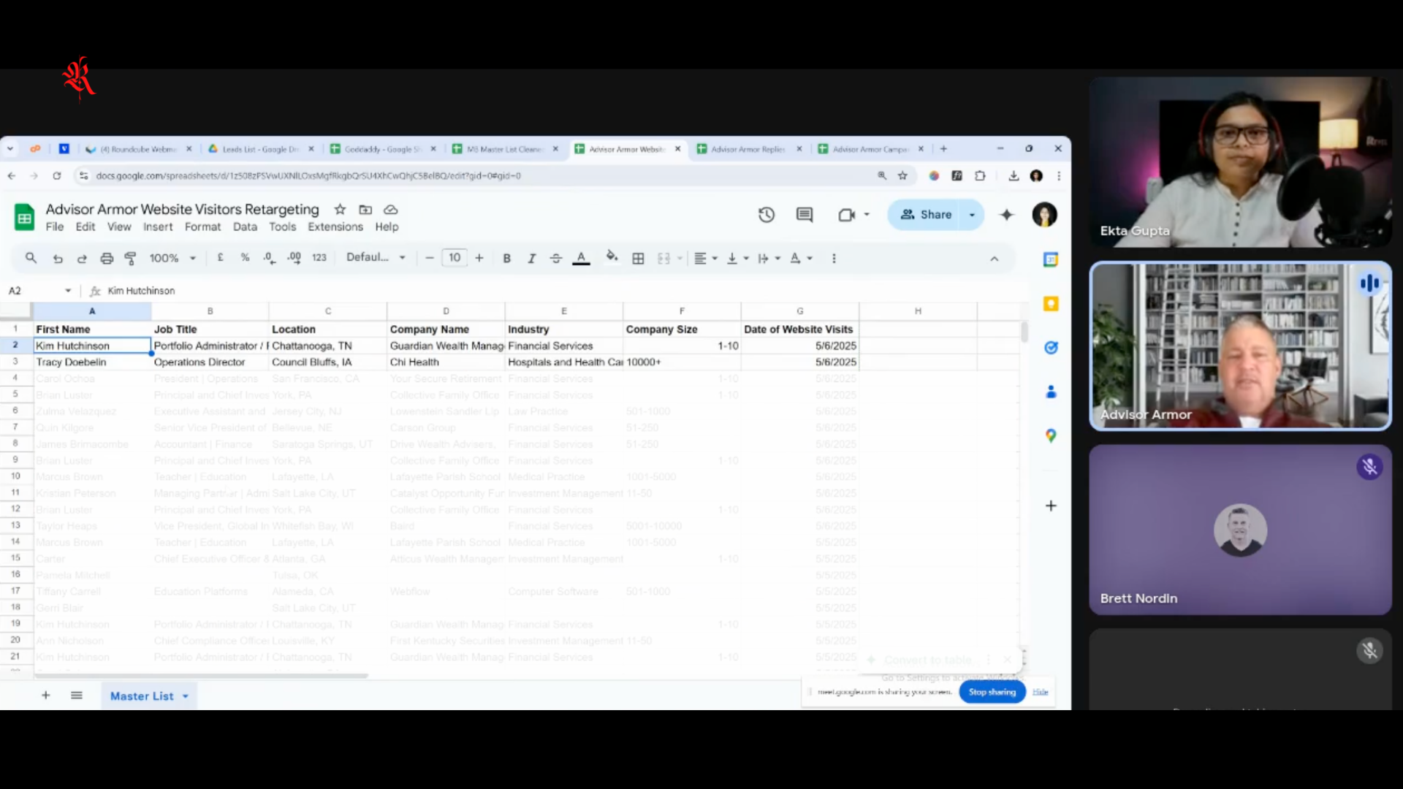Screen dimensions: 1403x789
Task: Open the horizontal align dropdown
Action: pyautogui.click(x=705, y=258)
